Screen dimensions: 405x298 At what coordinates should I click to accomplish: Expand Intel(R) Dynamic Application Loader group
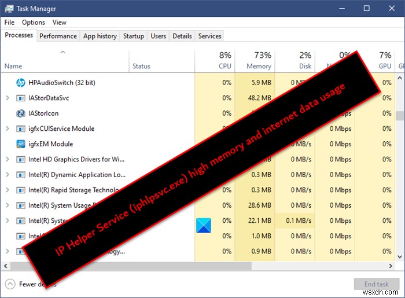pos(7,175)
